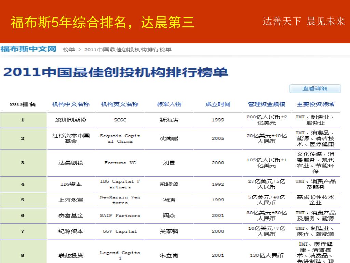Click the 20亿美元+40亿人民币 cell
Viewport: 350px width, 263px height.
(x=267, y=138)
